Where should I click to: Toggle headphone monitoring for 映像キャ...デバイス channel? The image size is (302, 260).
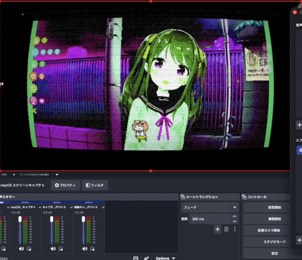pyautogui.click(x=92, y=249)
